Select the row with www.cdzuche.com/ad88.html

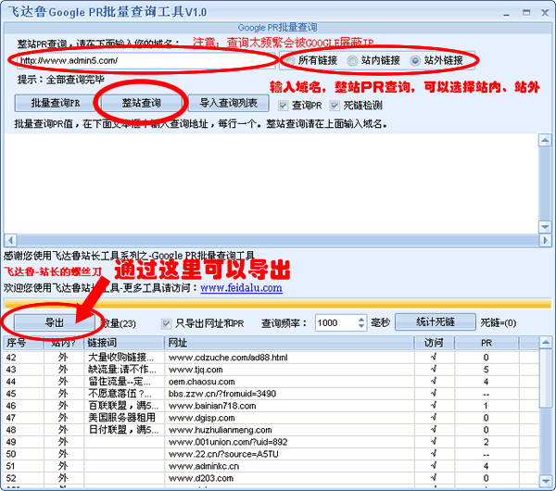coord(272,358)
